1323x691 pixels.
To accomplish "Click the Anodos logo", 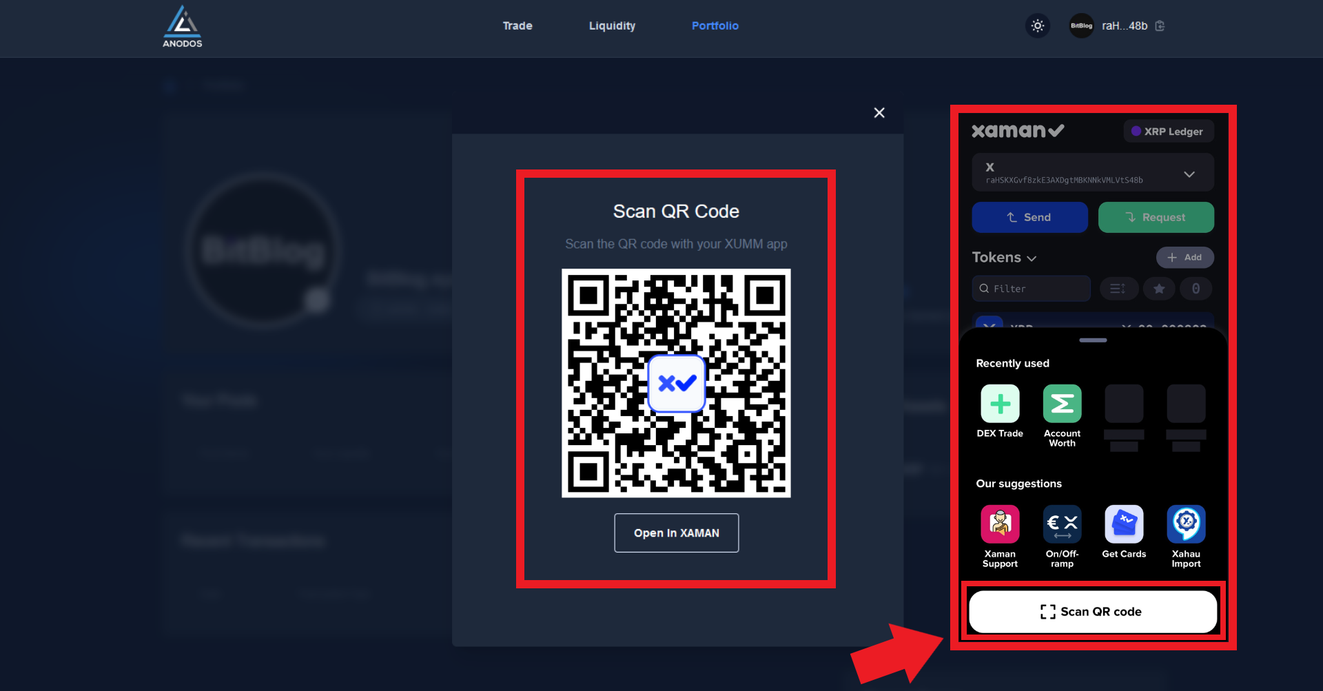I will 182,28.
